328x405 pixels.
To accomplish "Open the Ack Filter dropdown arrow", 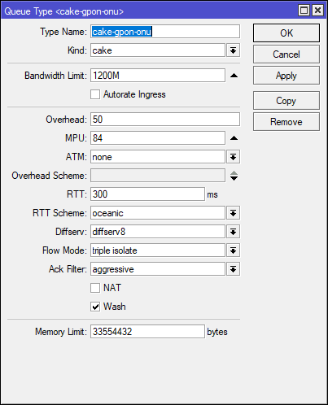I will [233, 269].
